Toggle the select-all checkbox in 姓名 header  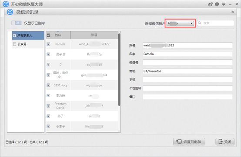pos(49,36)
